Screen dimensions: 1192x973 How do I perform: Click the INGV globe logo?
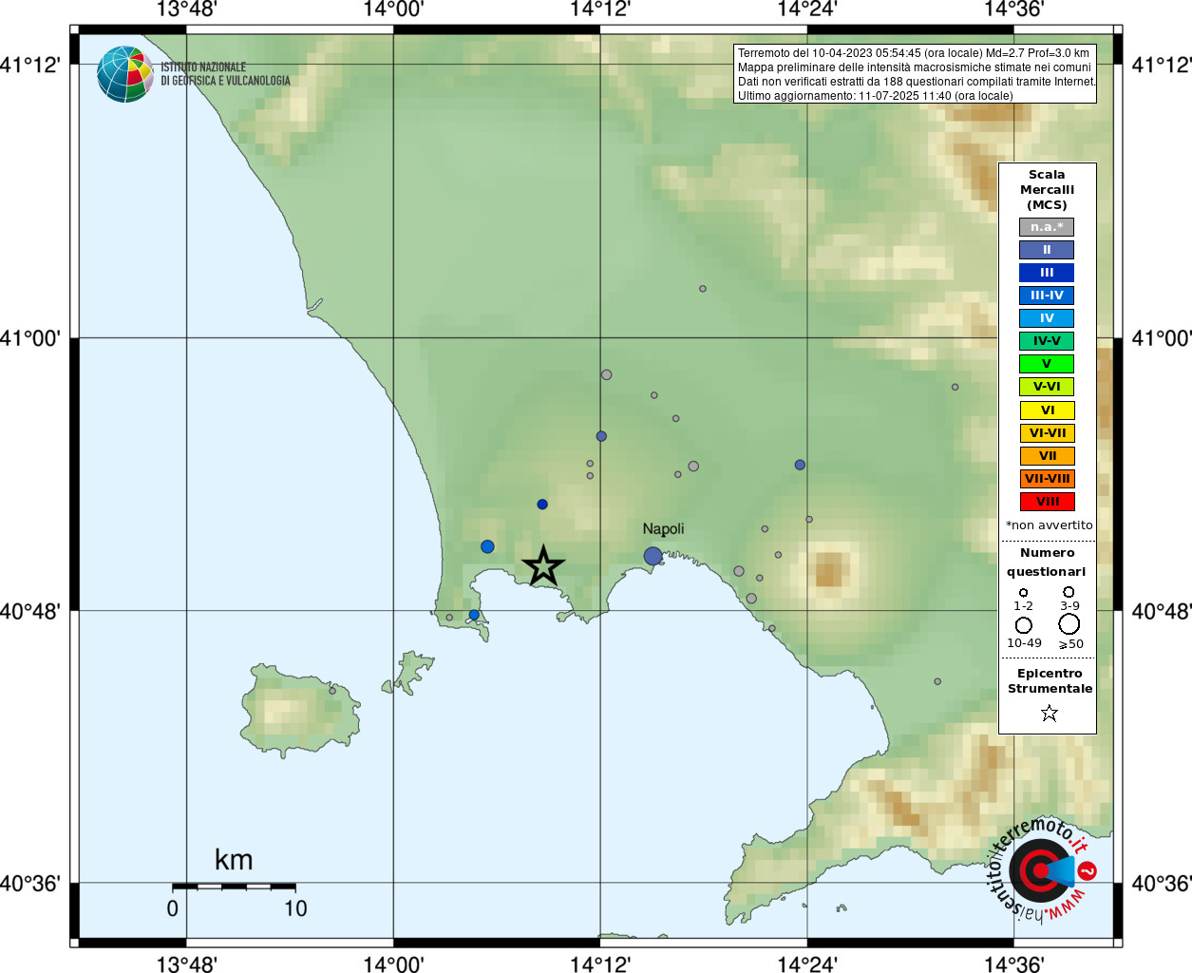[x=125, y=74]
